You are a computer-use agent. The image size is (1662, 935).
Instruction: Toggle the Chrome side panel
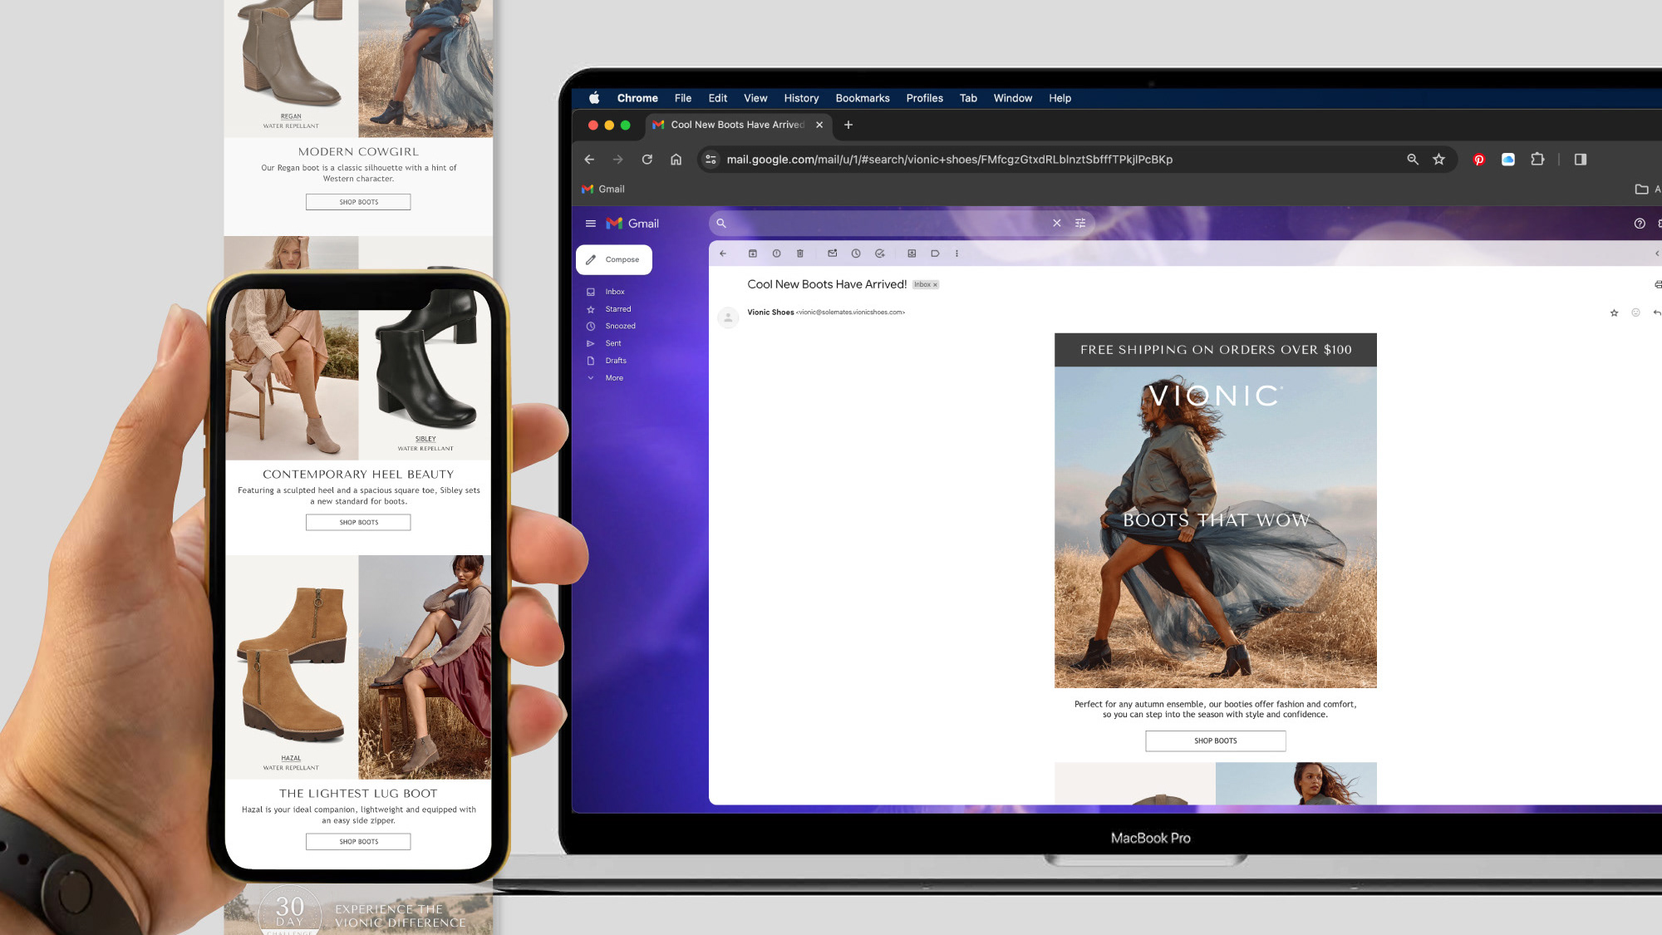pos(1580,160)
